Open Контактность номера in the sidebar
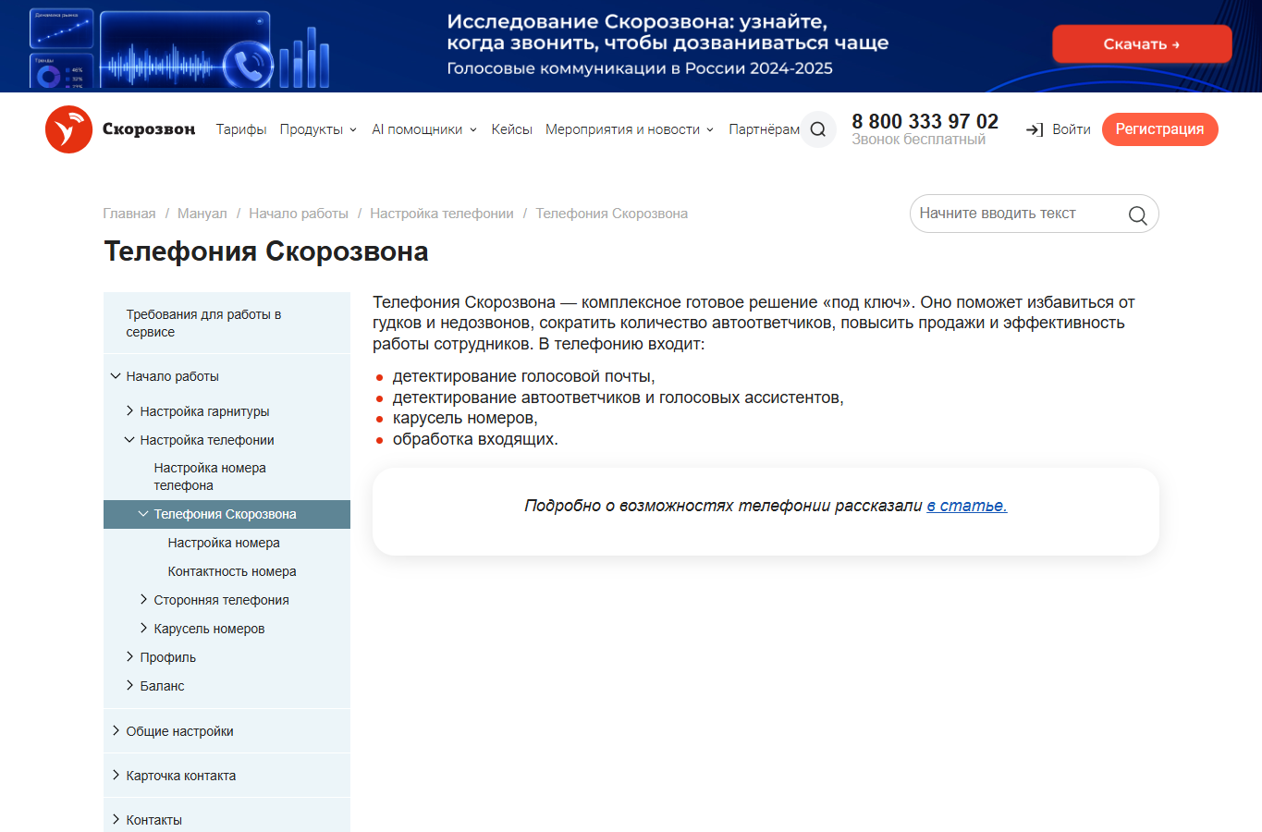Image resolution: width=1262 pixels, height=832 pixels. 232,571
